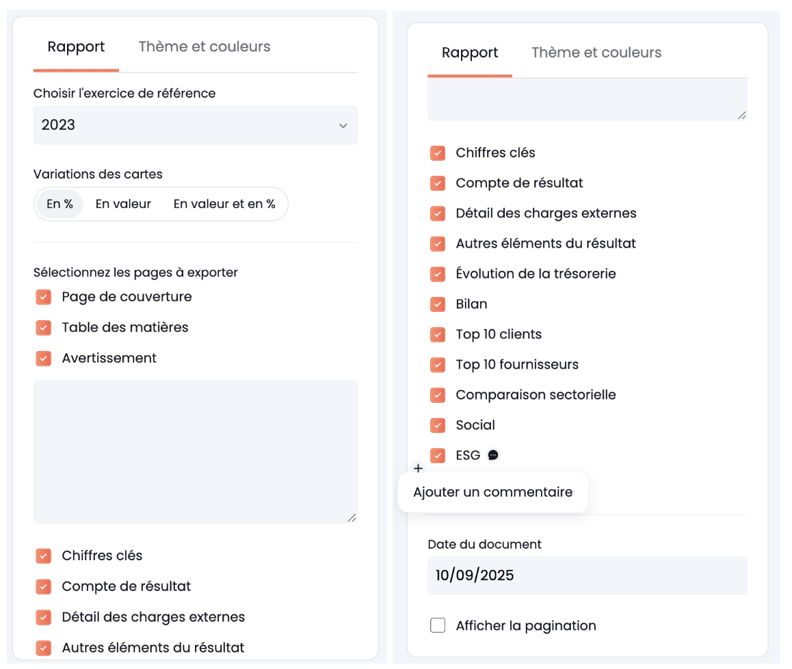The width and height of the screenshot is (792, 669).
Task: Click the ESG comment bubble icon
Action: [x=493, y=456]
